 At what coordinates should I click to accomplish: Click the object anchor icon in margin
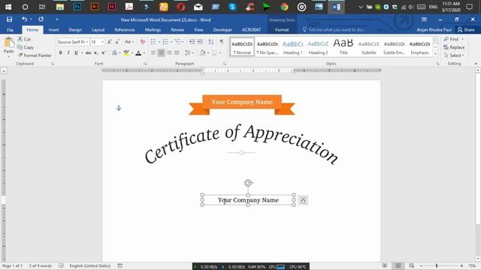[119, 108]
